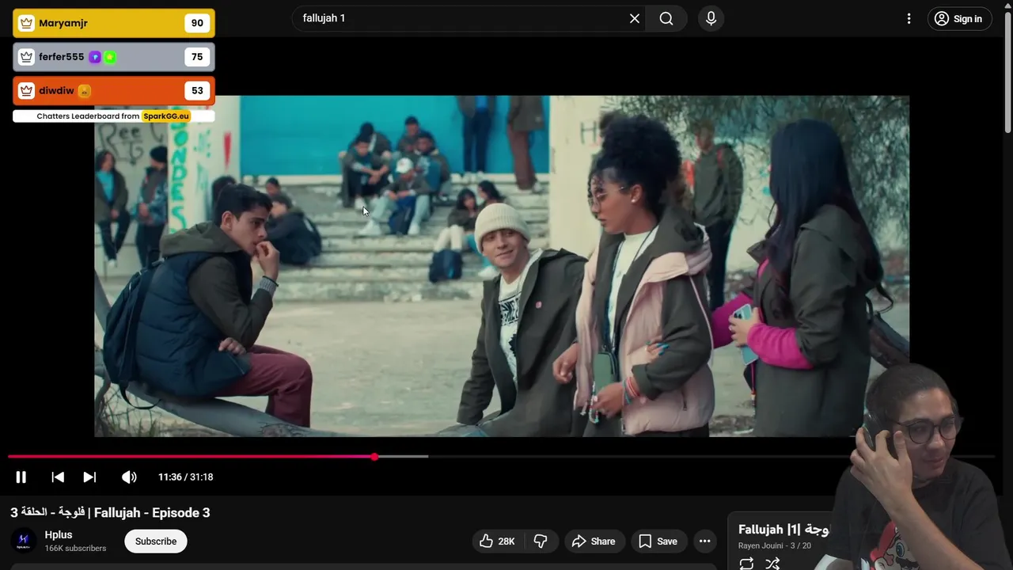Click the Rayen Jouini playlist author

click(762, 546)
